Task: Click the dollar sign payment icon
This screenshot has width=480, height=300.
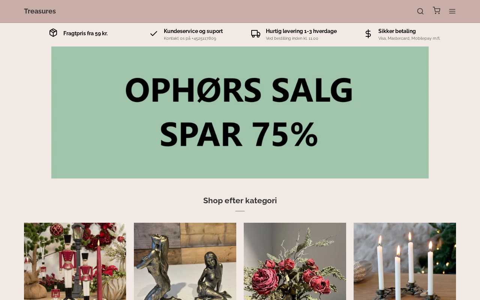Action: click(368, 34)
